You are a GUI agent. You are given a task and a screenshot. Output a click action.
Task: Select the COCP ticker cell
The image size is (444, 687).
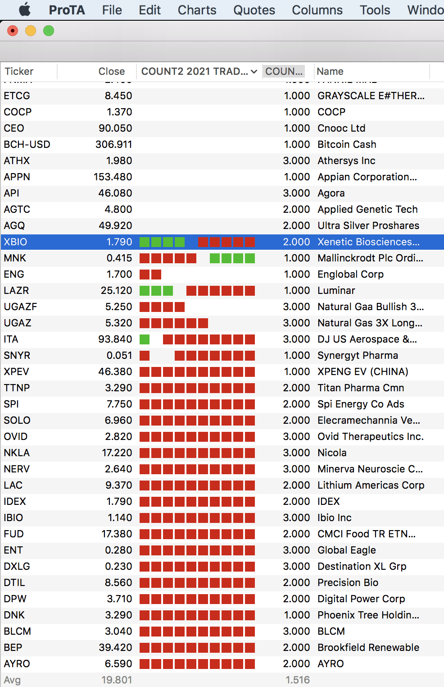tap(18, 112)
